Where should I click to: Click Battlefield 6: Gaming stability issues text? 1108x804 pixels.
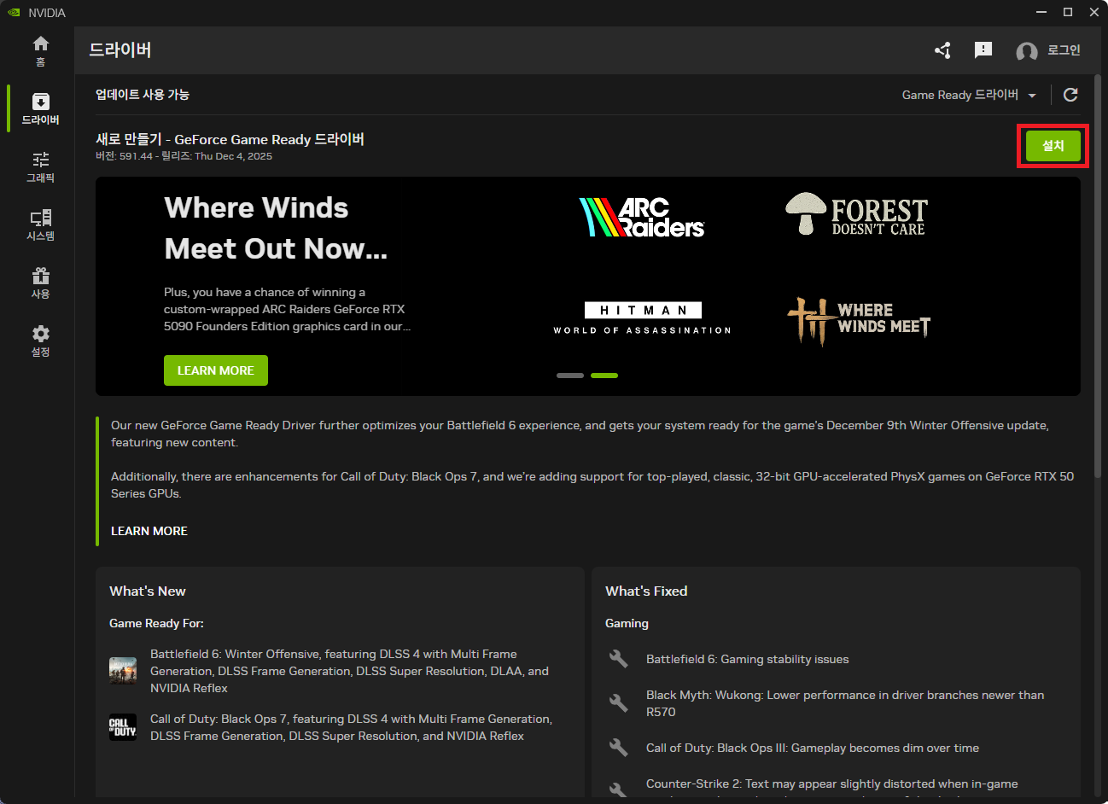pos(748,659)
